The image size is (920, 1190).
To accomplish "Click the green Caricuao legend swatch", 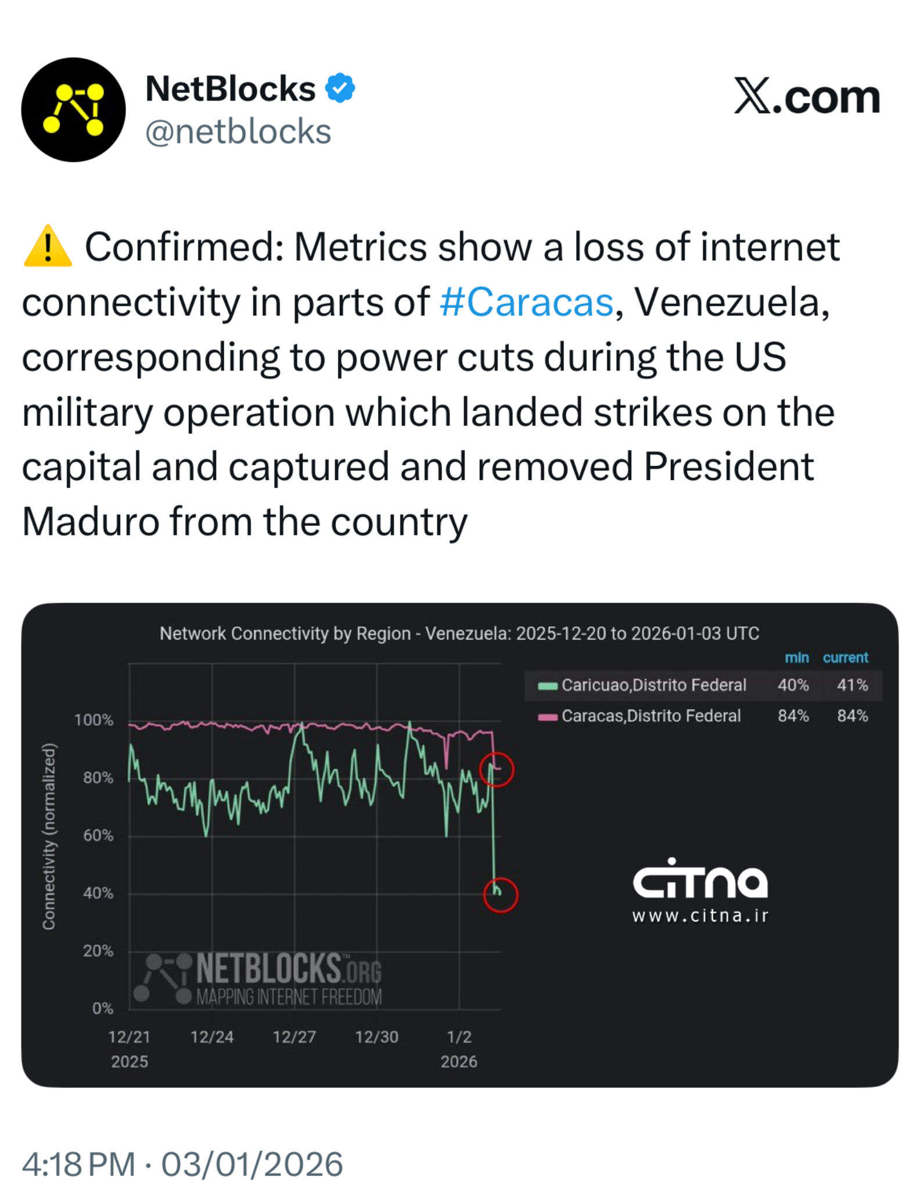I will [547, 686].
